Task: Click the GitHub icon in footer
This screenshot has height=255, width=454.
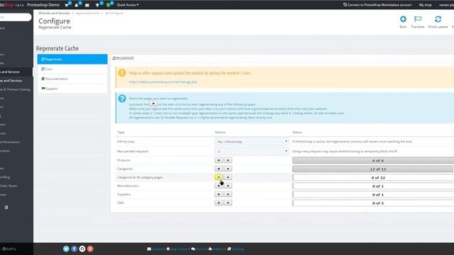Action: (x=82, y=249)
